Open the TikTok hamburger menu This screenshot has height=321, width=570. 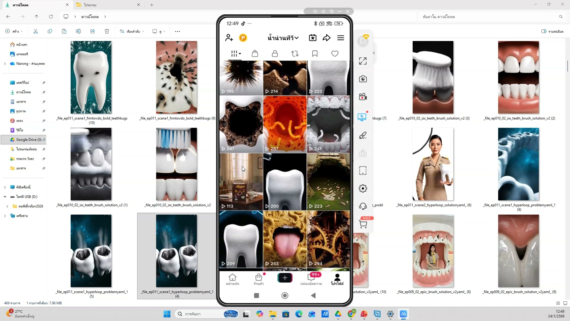coord(341,38)
